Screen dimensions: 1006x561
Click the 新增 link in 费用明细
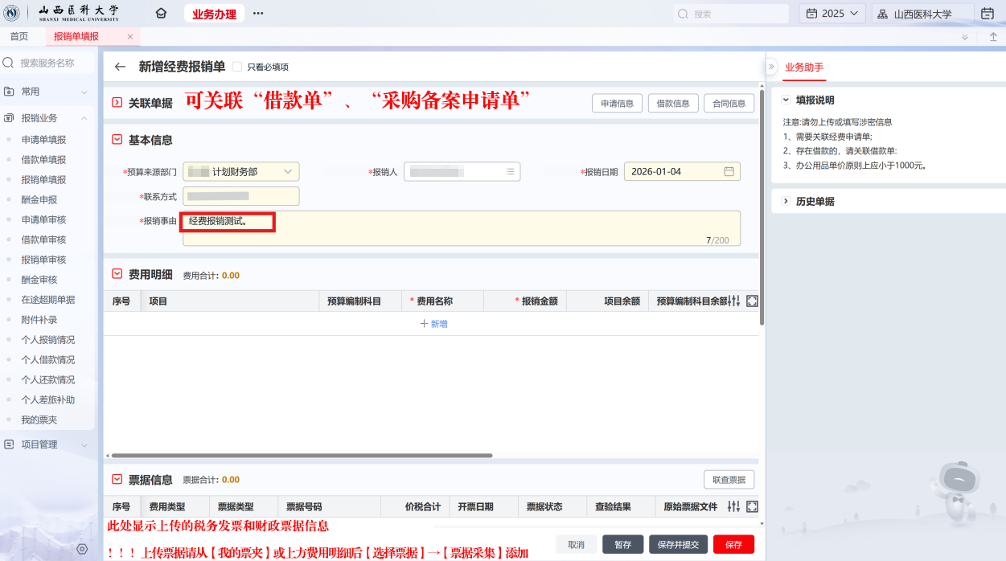[433, 324]
